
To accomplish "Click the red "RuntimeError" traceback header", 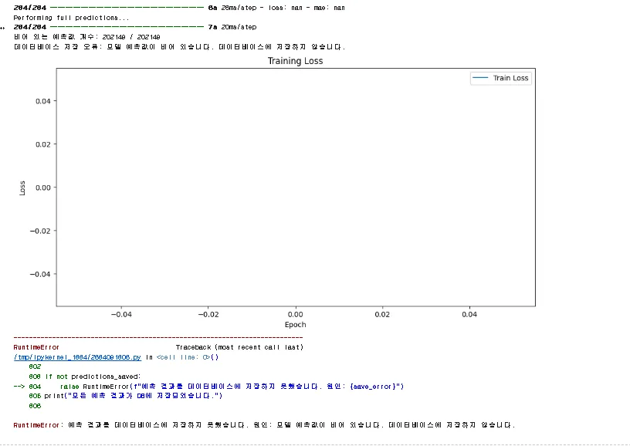I will point(36,347).
